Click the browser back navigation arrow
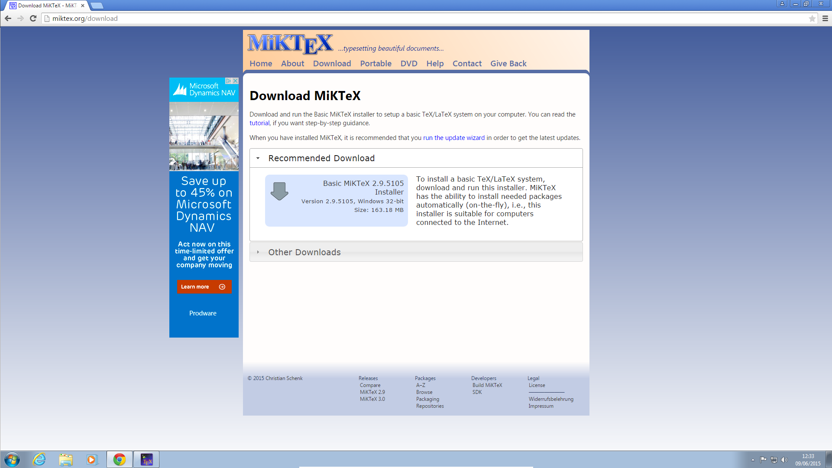 [x=8, y=18]
